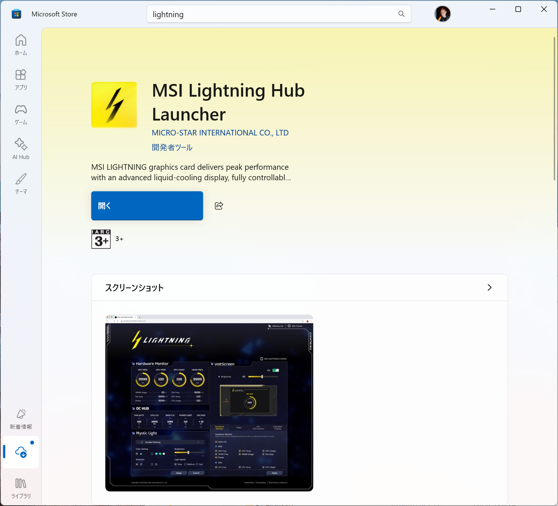The width and height of the screenshot is (558, 506).
Task: Open your profile avatar
Action: pos(443,14)
